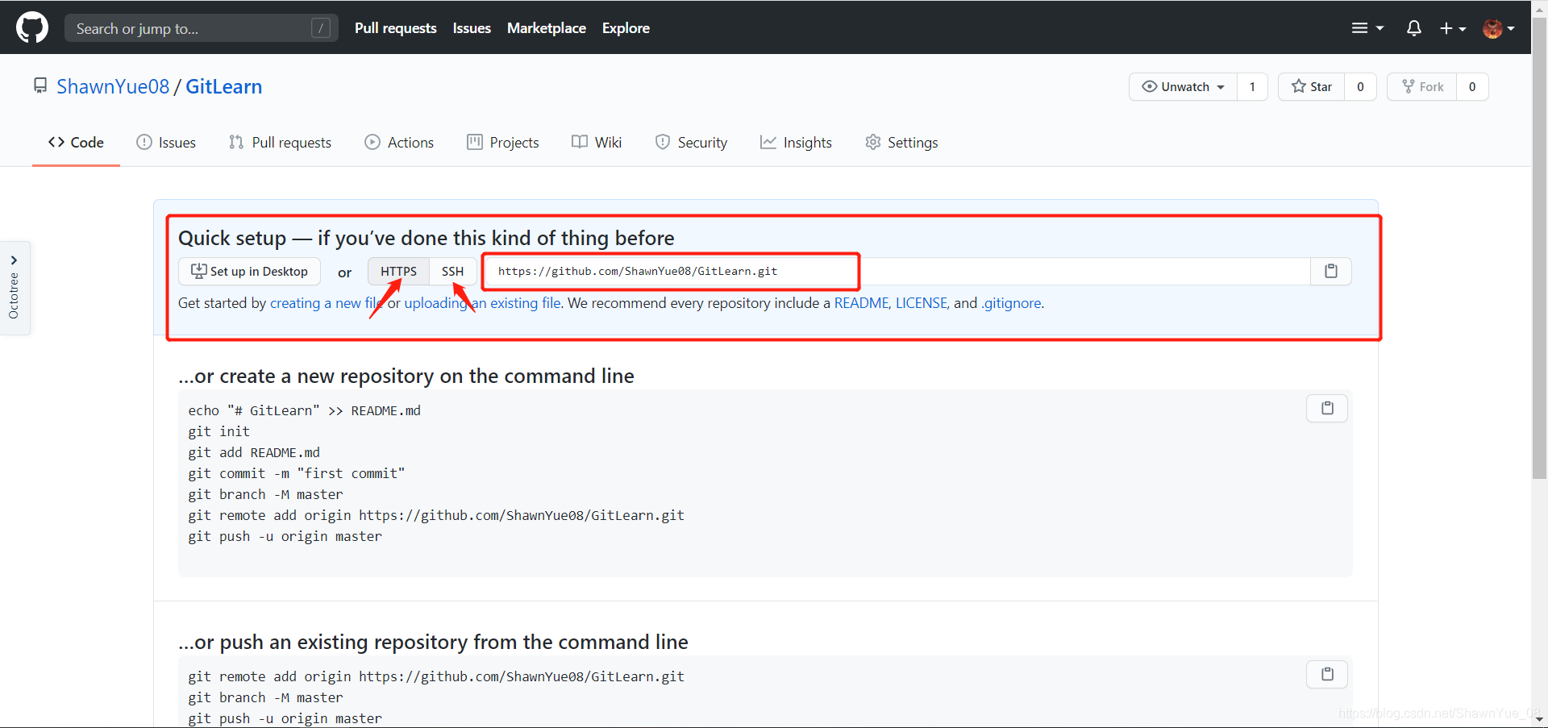Click the 'git init' command line
The height and width of the screenshot is (728, 1548).
(219, 431)
